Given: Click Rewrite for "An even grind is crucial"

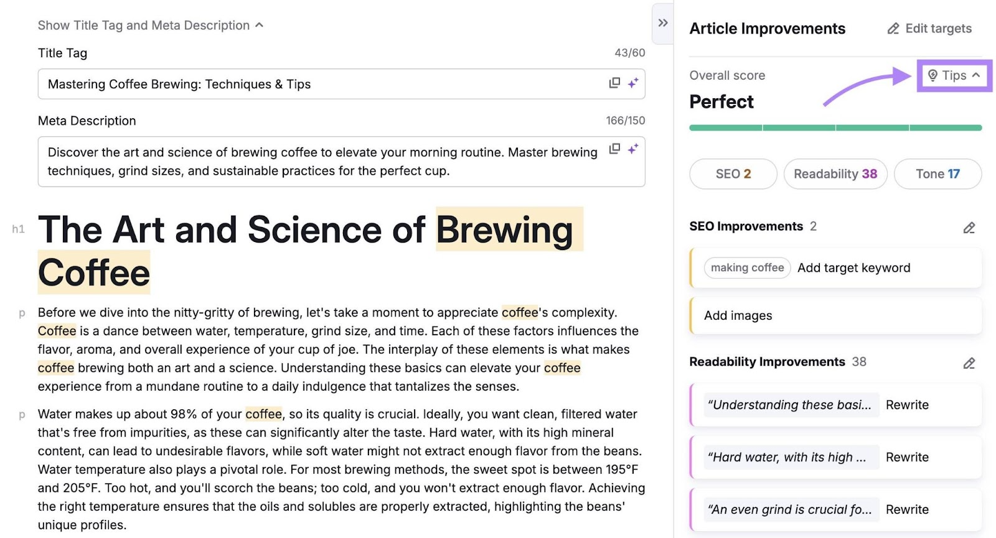Looking at the screenshot, I should click(x=907, y=509).
